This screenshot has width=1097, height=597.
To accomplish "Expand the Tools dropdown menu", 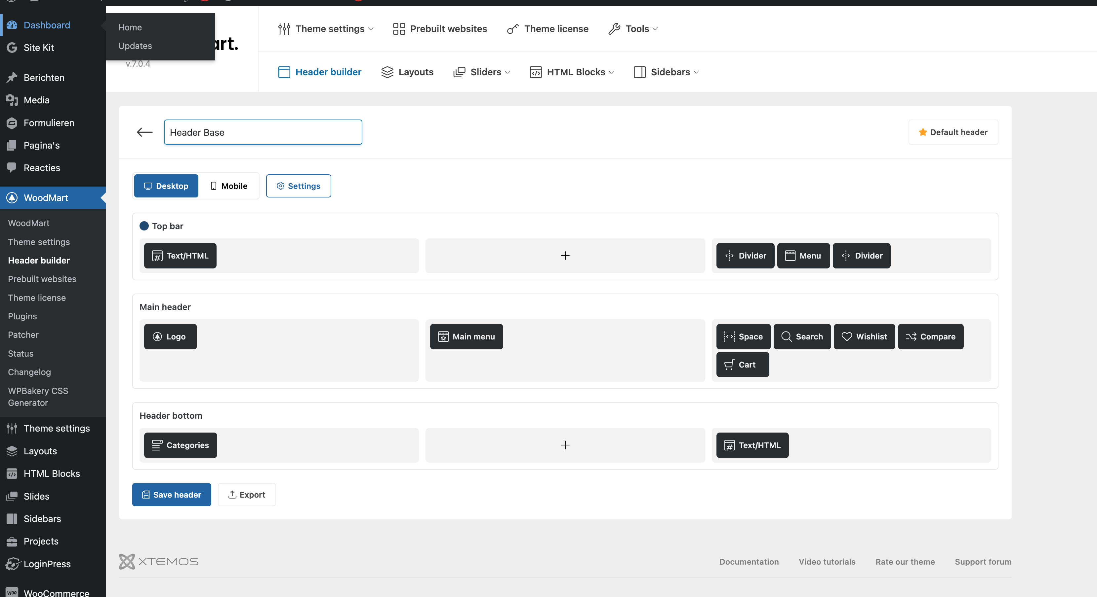I will 633,28.
